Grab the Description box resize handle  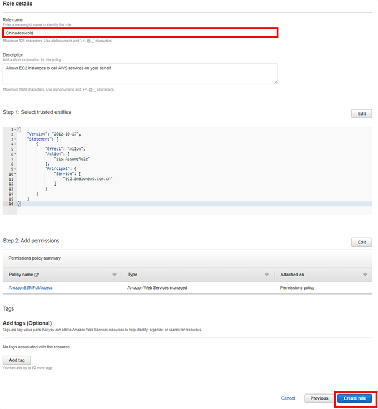[x=276, y=82]
